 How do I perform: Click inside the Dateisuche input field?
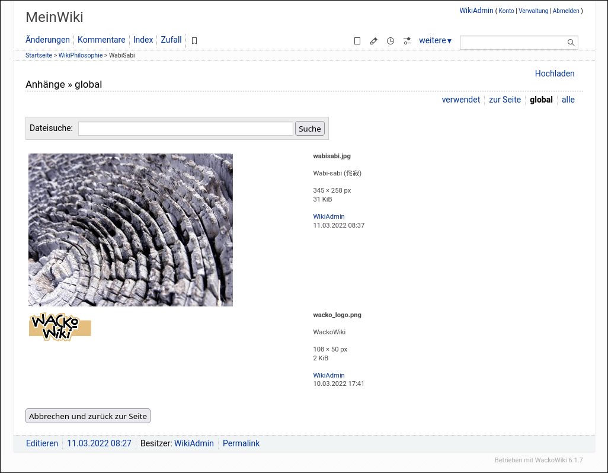(x=185, y=128)
